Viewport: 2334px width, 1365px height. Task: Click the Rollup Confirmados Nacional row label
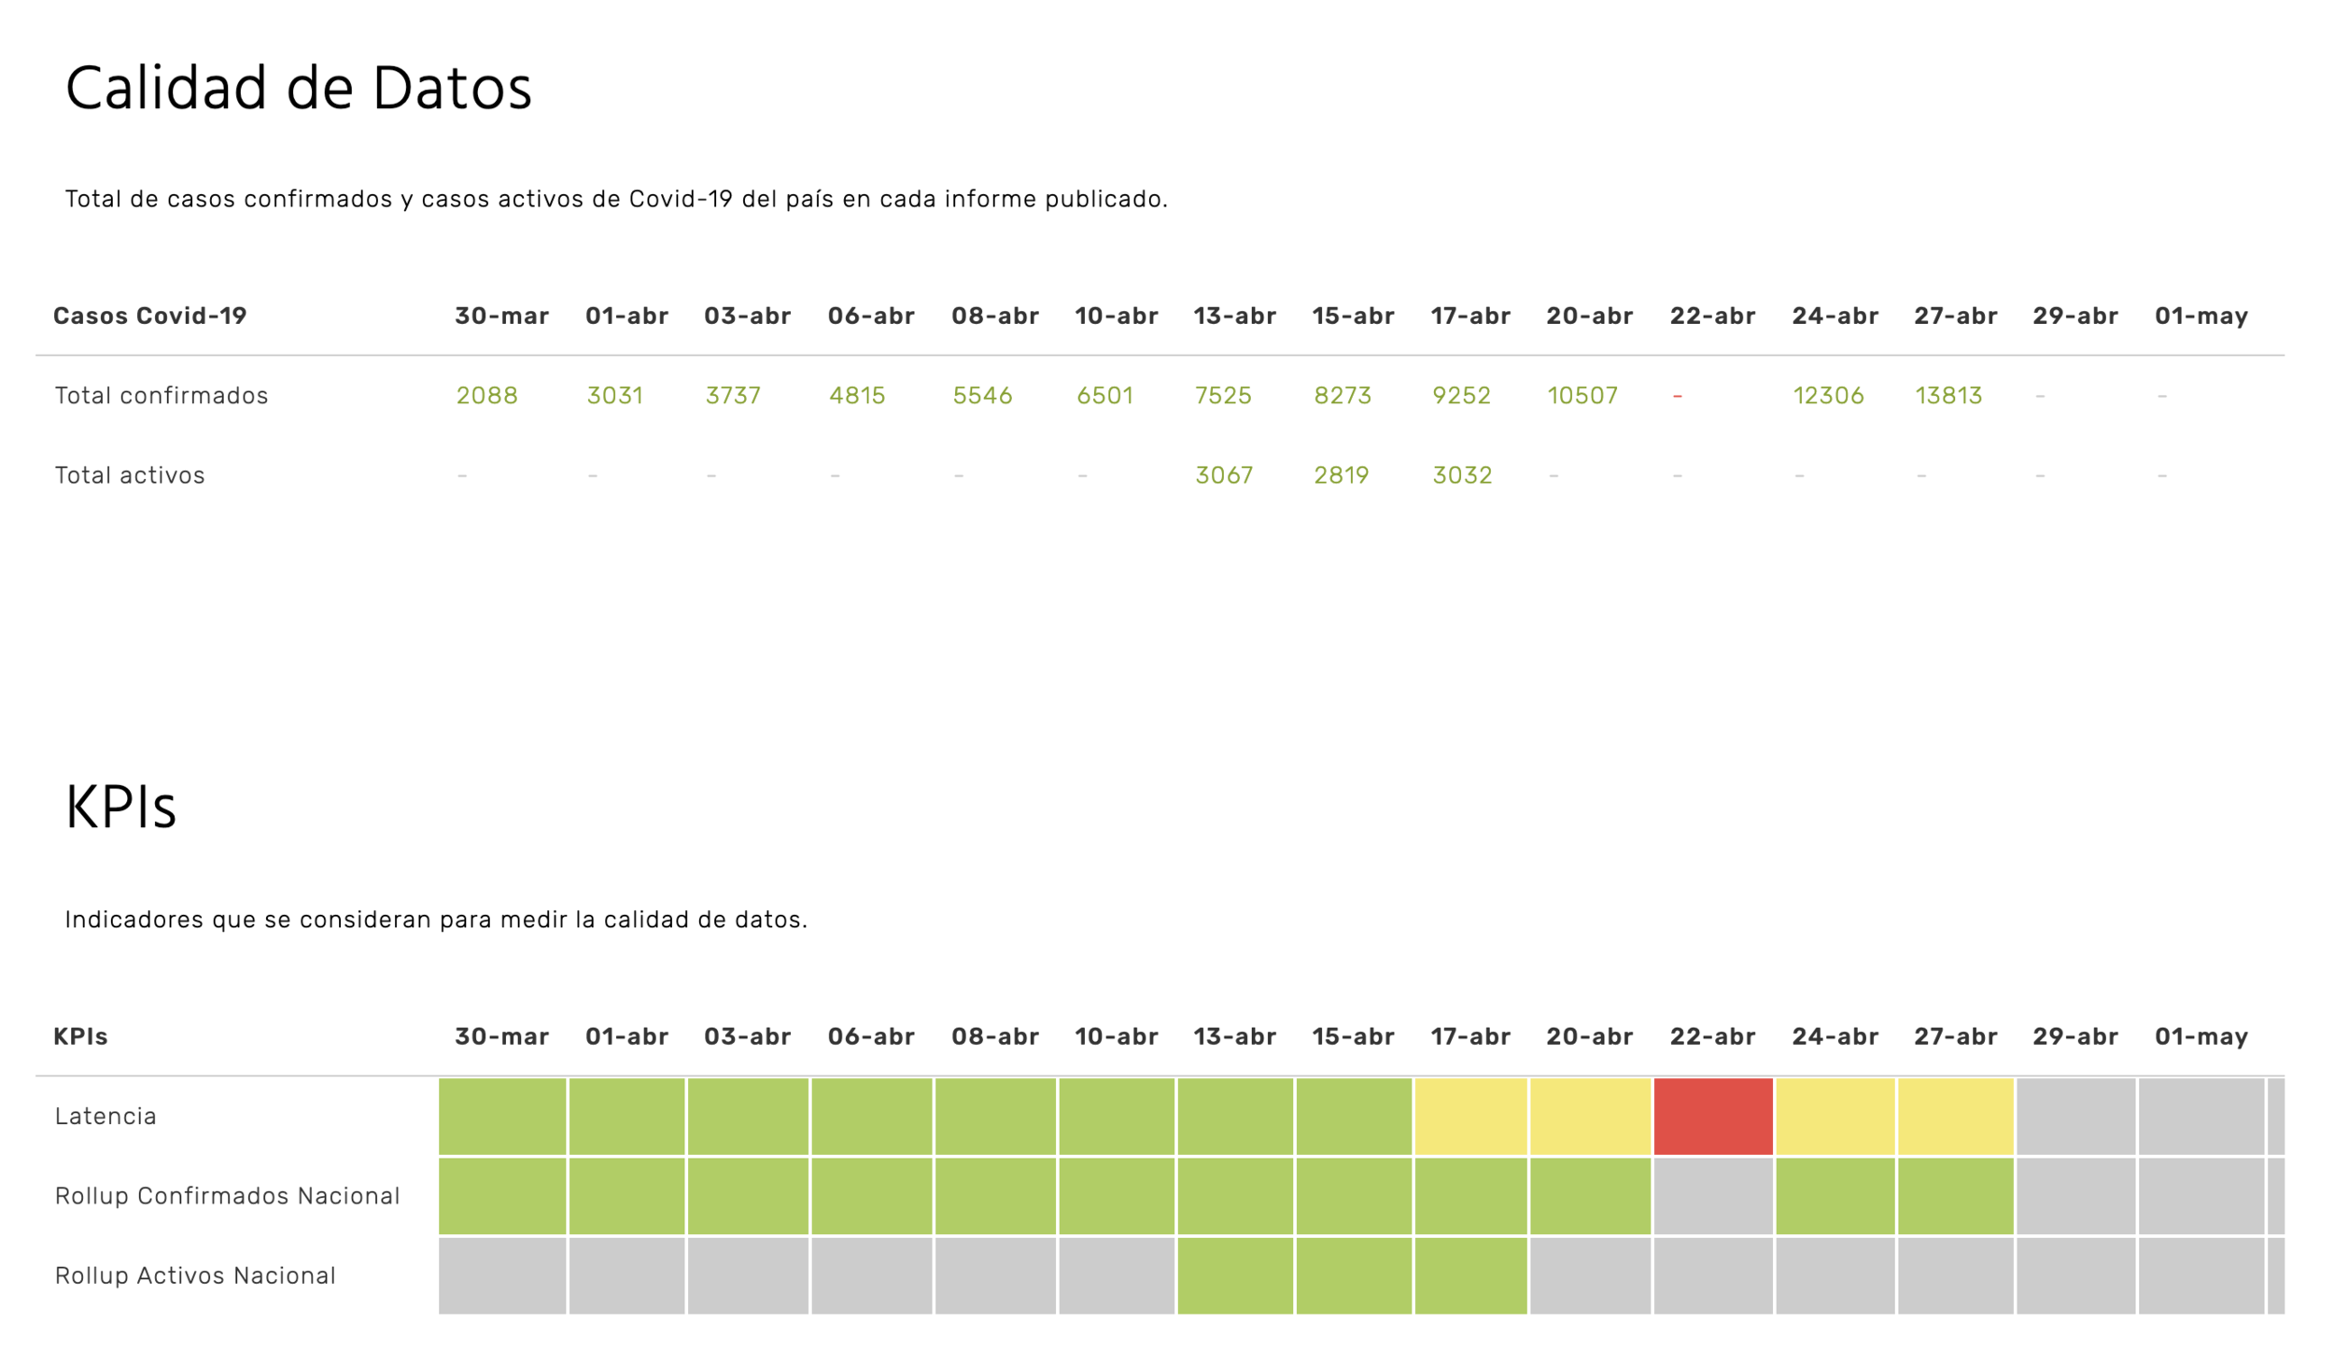[x=227, y=1196]
